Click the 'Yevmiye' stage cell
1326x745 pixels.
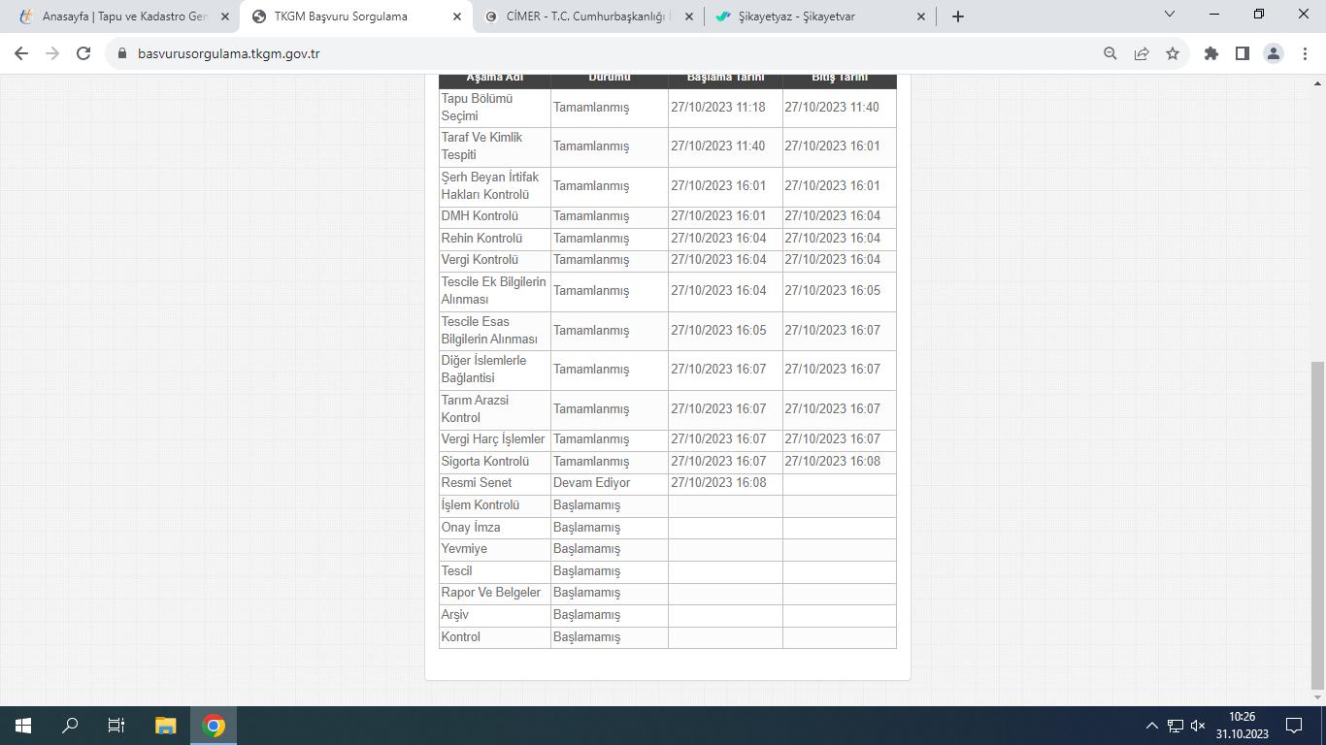click(x=494, y=549)
